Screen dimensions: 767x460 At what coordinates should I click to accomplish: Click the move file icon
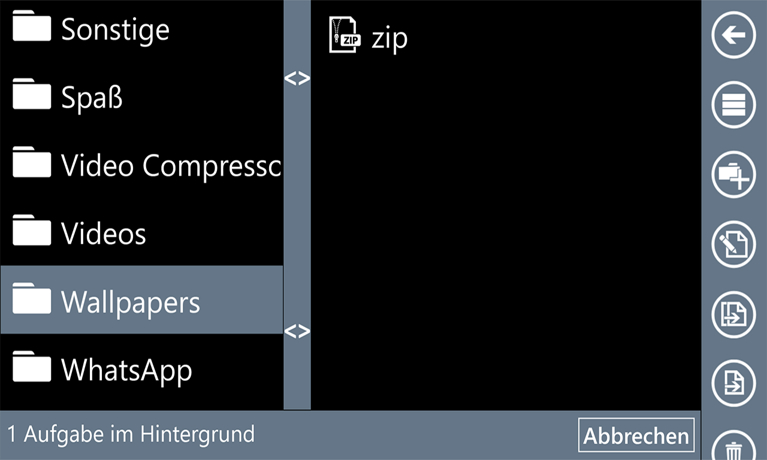point(734,383)
